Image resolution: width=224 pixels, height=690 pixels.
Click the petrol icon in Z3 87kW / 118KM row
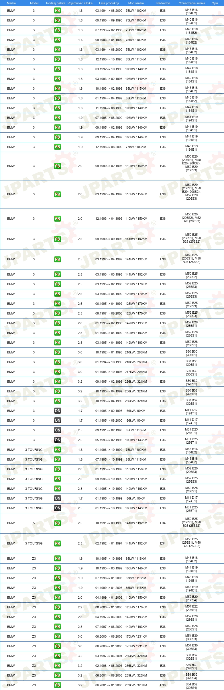[57, 578]
